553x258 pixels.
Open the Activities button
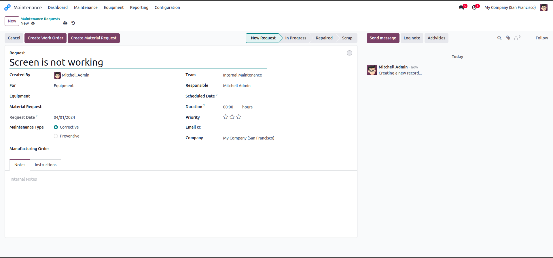[436, 38]
